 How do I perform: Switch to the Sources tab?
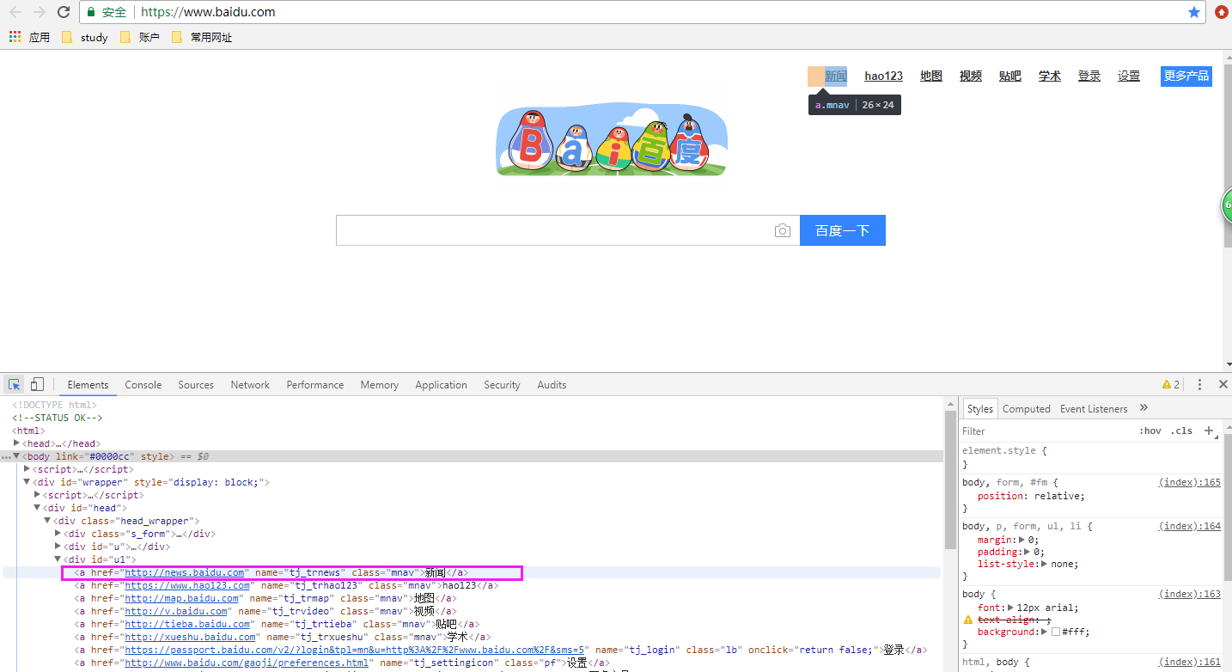196,385
